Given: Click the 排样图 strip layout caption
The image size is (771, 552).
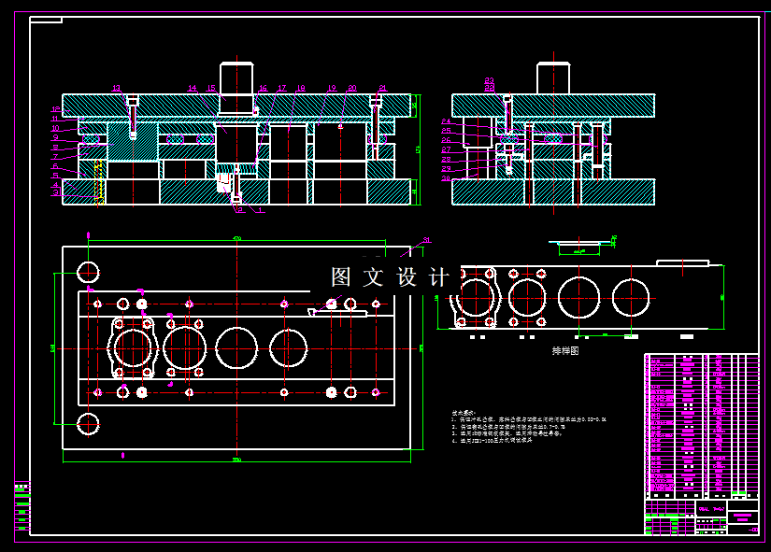Looking at the screenshot, I should pyautogui.click(x=565, y=351).
